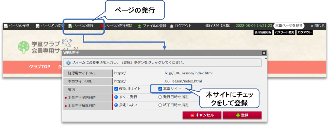
Task: Click the info icon in dialog message
Action: pos(68,63)
